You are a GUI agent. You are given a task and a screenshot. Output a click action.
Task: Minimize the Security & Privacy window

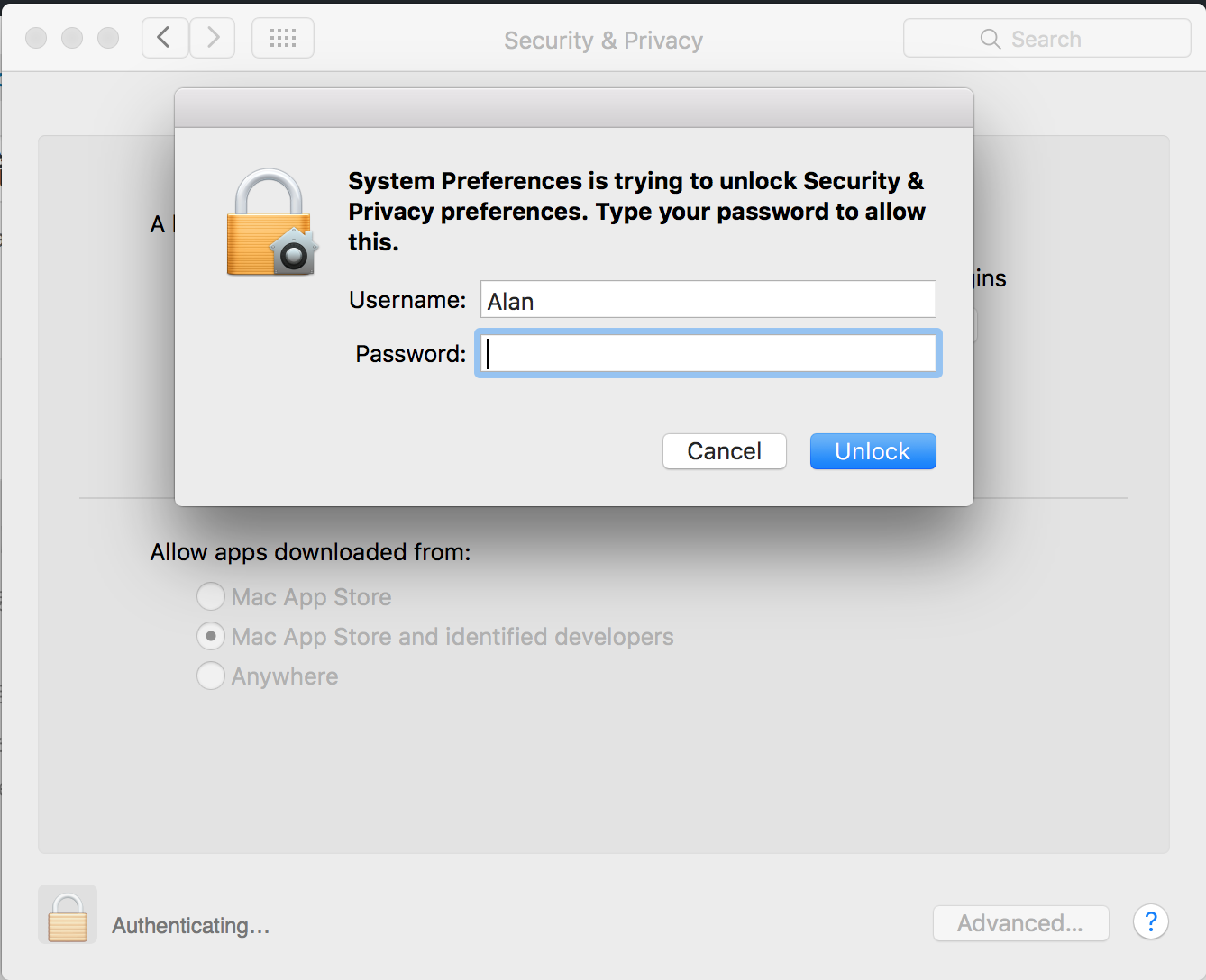[72, 38]
